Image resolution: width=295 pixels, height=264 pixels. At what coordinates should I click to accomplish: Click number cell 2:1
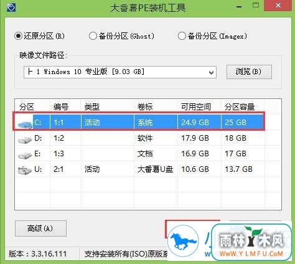pos(59,169)
